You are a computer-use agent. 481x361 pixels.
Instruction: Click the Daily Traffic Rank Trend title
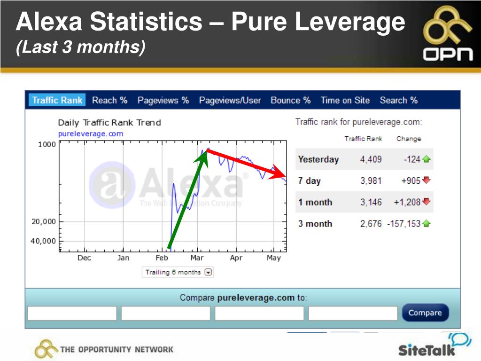(x=109, y=123)
